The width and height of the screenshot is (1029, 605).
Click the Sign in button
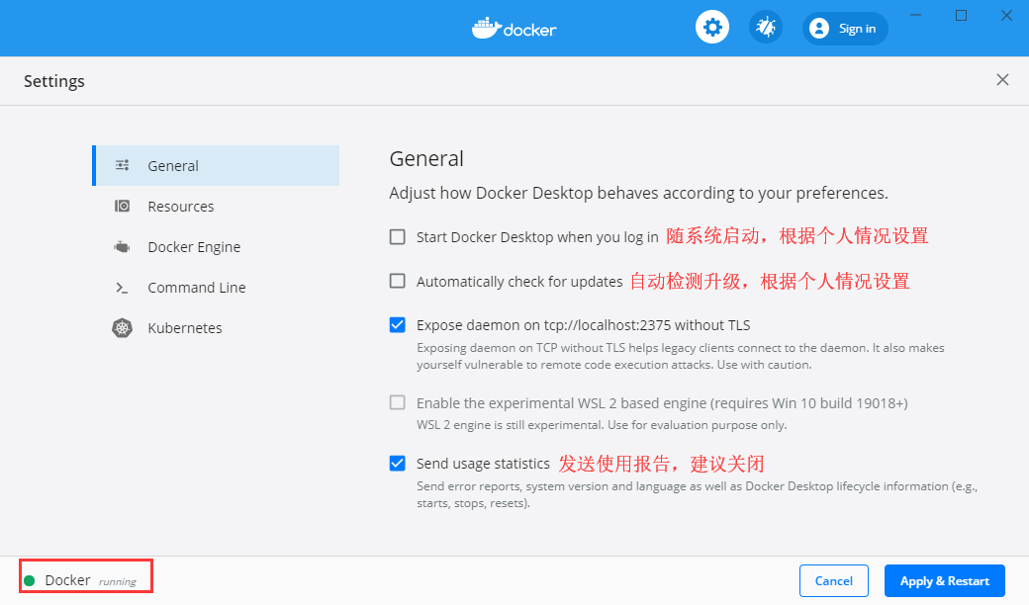coord(845,29)
